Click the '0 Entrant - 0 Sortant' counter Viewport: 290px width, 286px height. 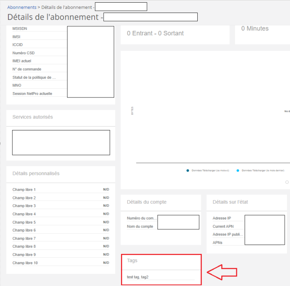155,33
